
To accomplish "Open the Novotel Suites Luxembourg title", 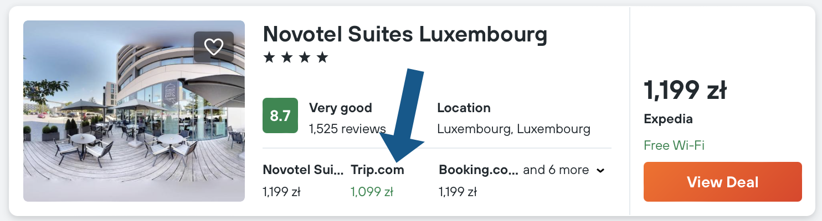I will 405,35.
